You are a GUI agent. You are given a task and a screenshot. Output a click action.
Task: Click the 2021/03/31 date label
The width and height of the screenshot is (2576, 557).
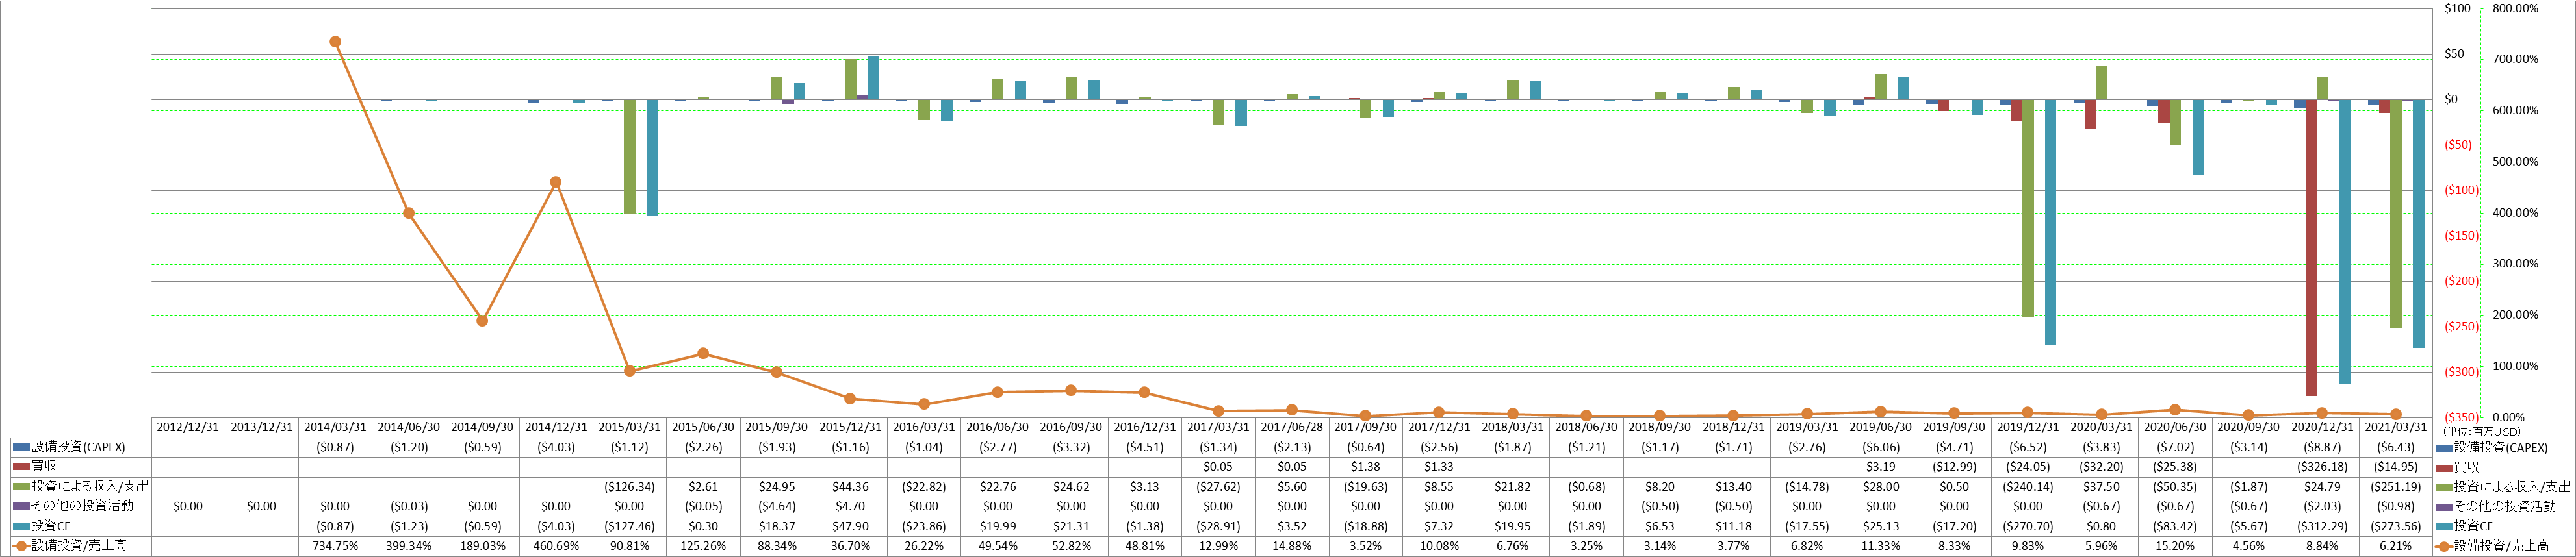[x=2396, y=427]
